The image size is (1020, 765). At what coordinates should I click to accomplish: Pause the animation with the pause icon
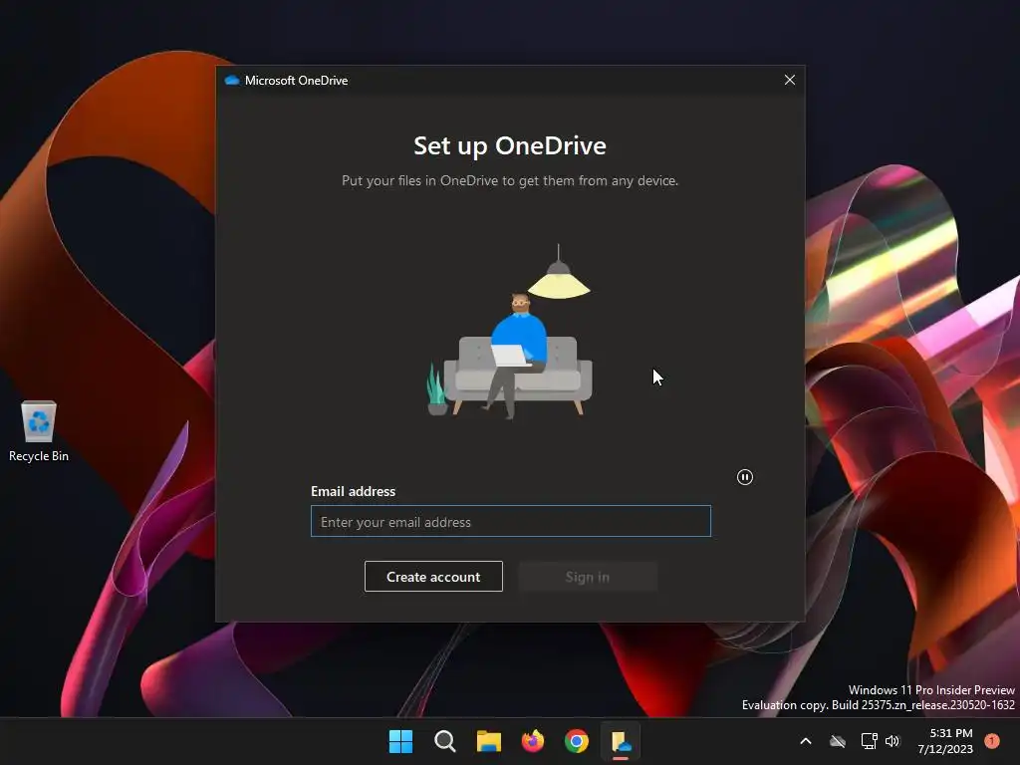coord(745,477)
